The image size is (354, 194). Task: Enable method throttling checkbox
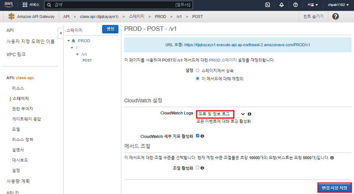(x=197, y=168)
